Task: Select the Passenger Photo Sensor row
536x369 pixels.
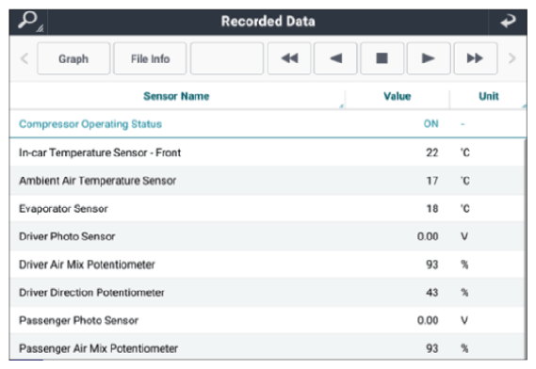Action: pyautogui.click(x=267, y=320)
